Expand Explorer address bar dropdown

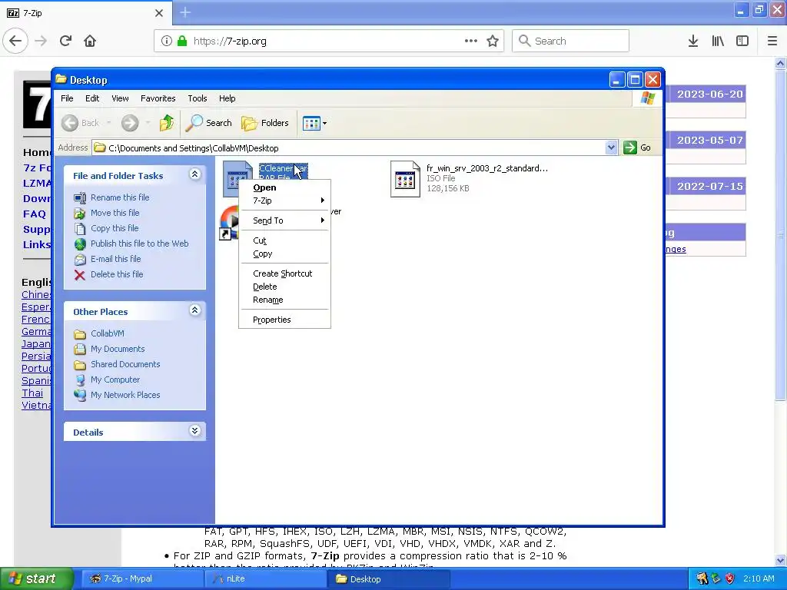[x=611, y=147]
